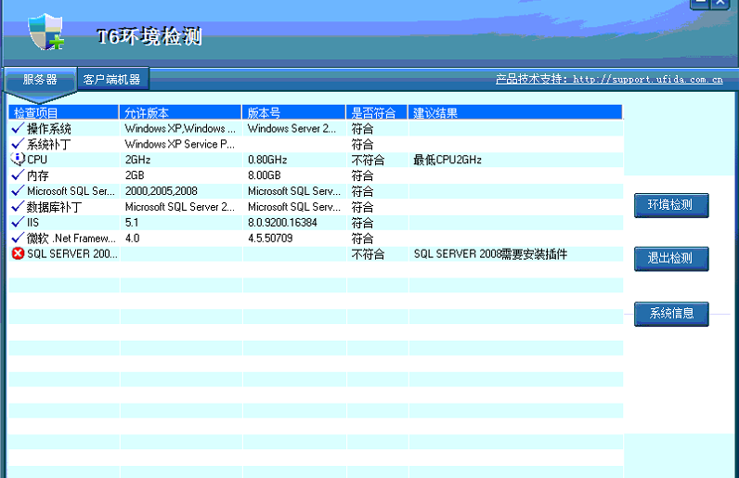Select the 微软 .Net Framew... row label
The image size is (739, 478).
point(71,238)
